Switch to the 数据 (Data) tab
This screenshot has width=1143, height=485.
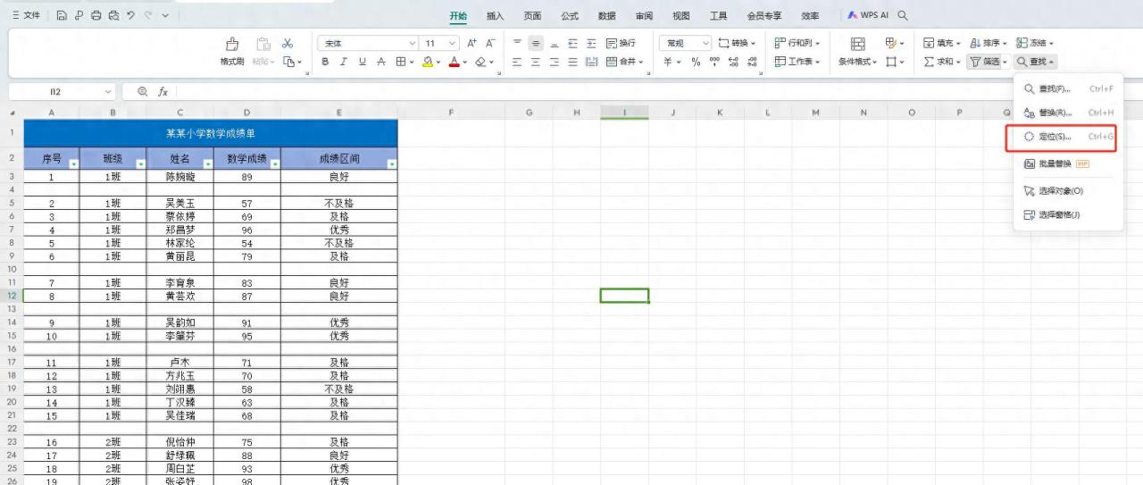606,15
